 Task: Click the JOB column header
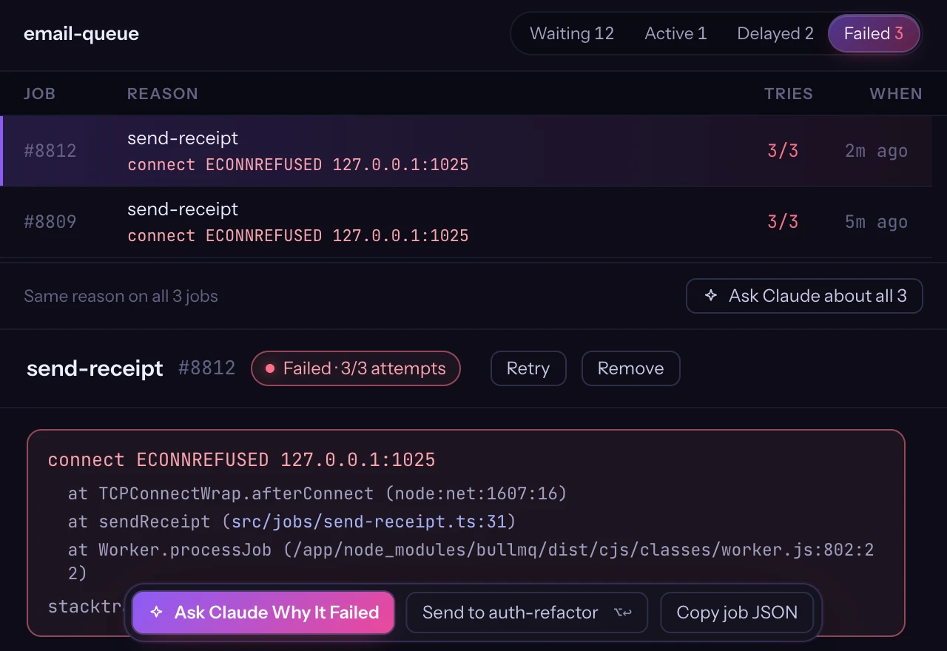40,94
